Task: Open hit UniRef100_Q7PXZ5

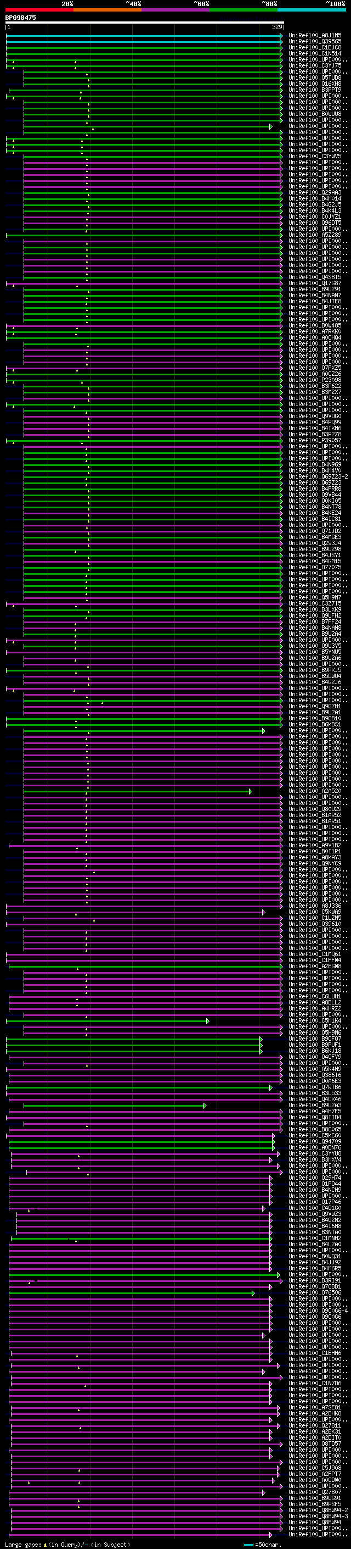Action: pyautogui.click(x=315, y=368)
